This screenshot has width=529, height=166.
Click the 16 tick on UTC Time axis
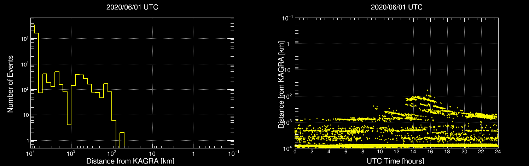tap(430, 152)
